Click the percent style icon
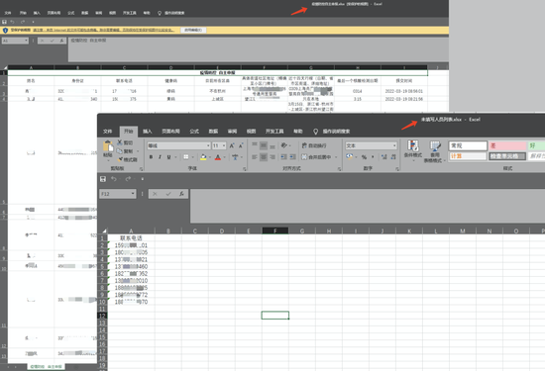Screen dimensions: 545x371 coord(364,157)
